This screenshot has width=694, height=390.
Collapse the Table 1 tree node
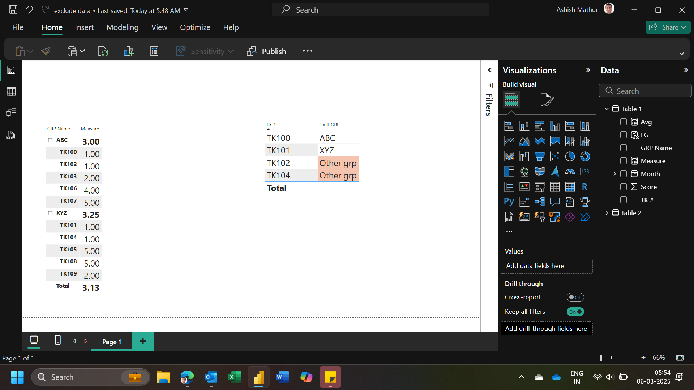coord(607,109)
